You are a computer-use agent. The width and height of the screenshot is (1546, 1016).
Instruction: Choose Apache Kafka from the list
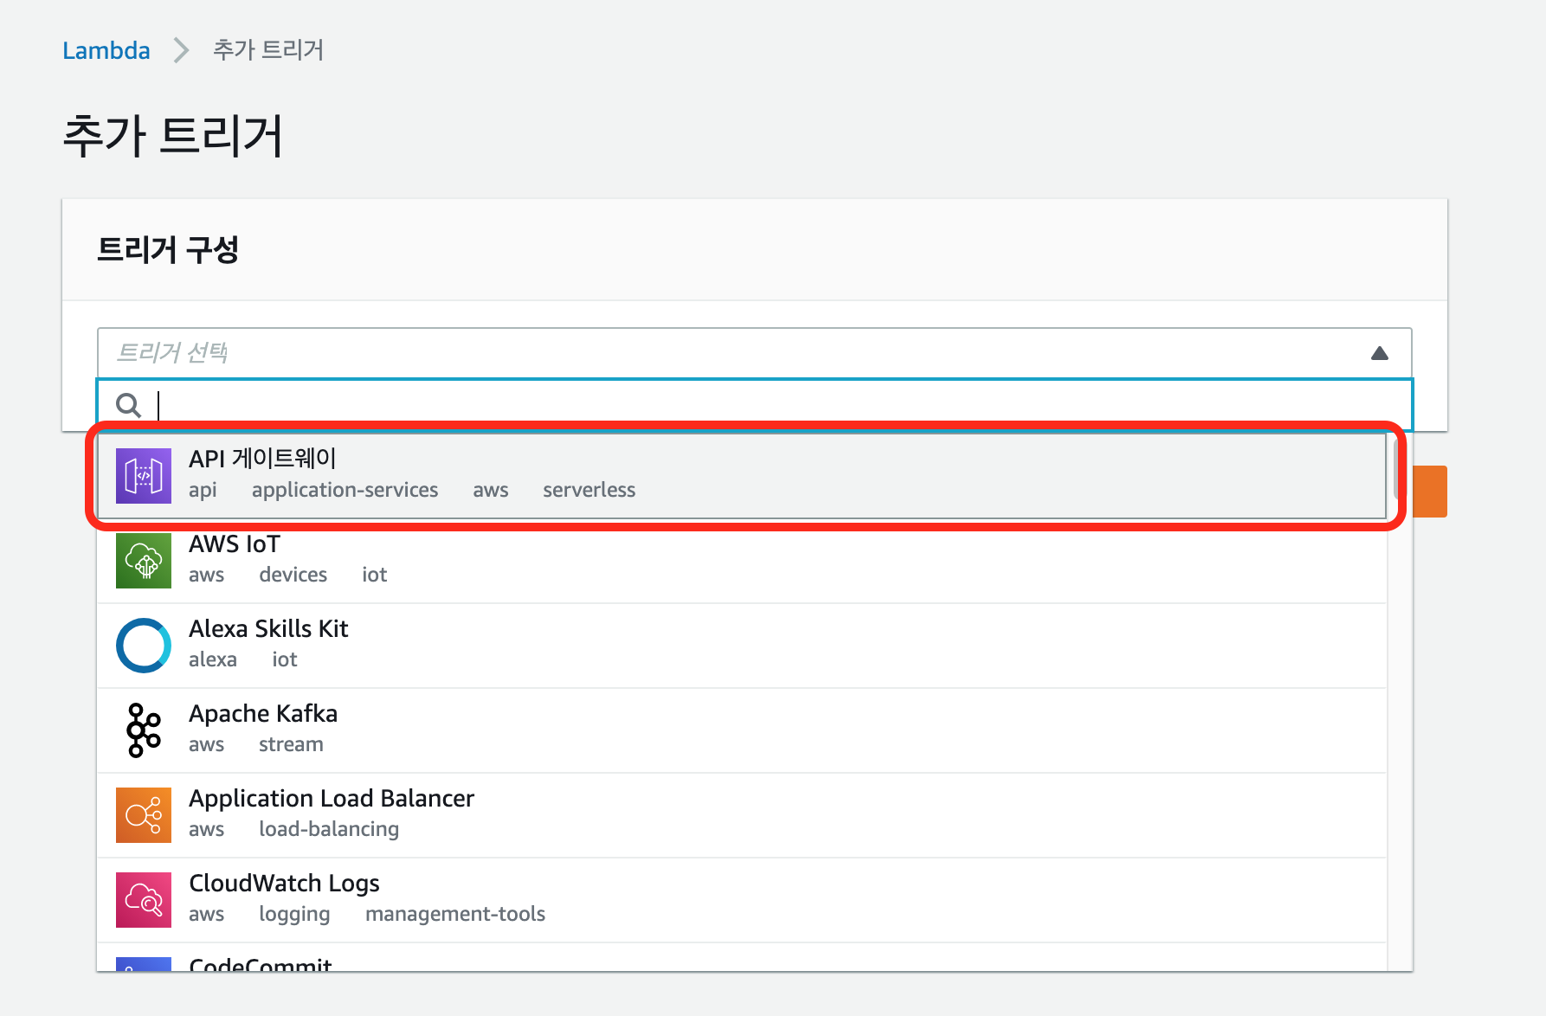(x=742, y=730)
